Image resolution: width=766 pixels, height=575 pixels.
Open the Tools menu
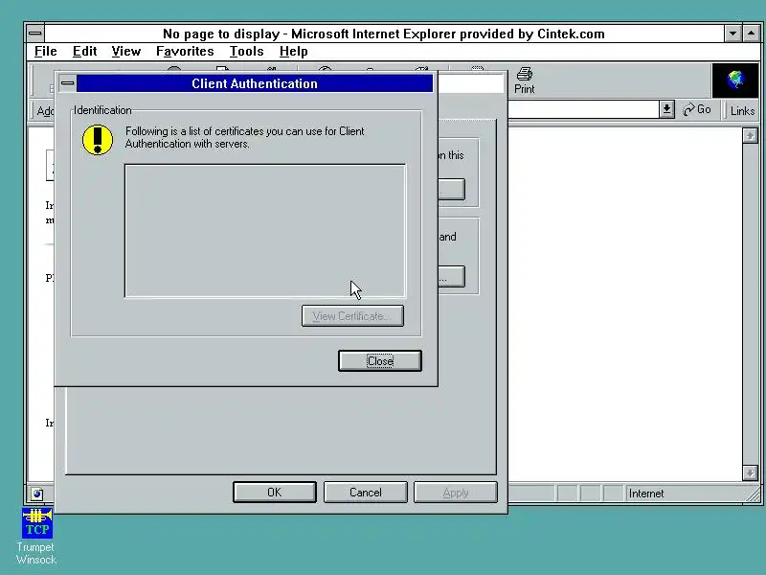[247, 52]
